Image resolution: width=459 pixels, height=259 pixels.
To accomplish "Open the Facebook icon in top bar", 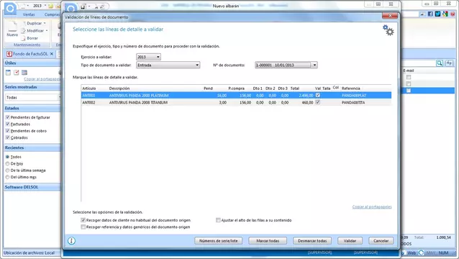I will pyautogui.click(x=430, y=14).
